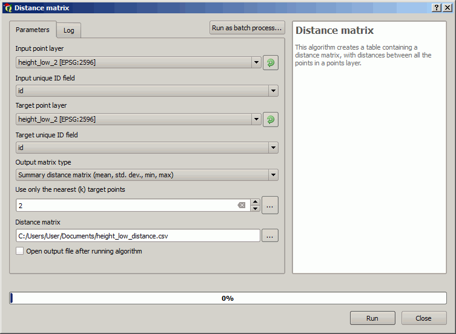Open data-defined options for nearest target points
The width and height of the screenshot is (456, 334).
point(270,205)
